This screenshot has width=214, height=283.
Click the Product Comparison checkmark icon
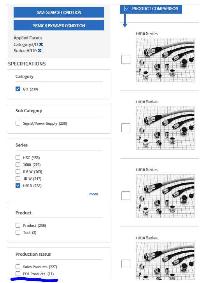(x=126, y=9)
